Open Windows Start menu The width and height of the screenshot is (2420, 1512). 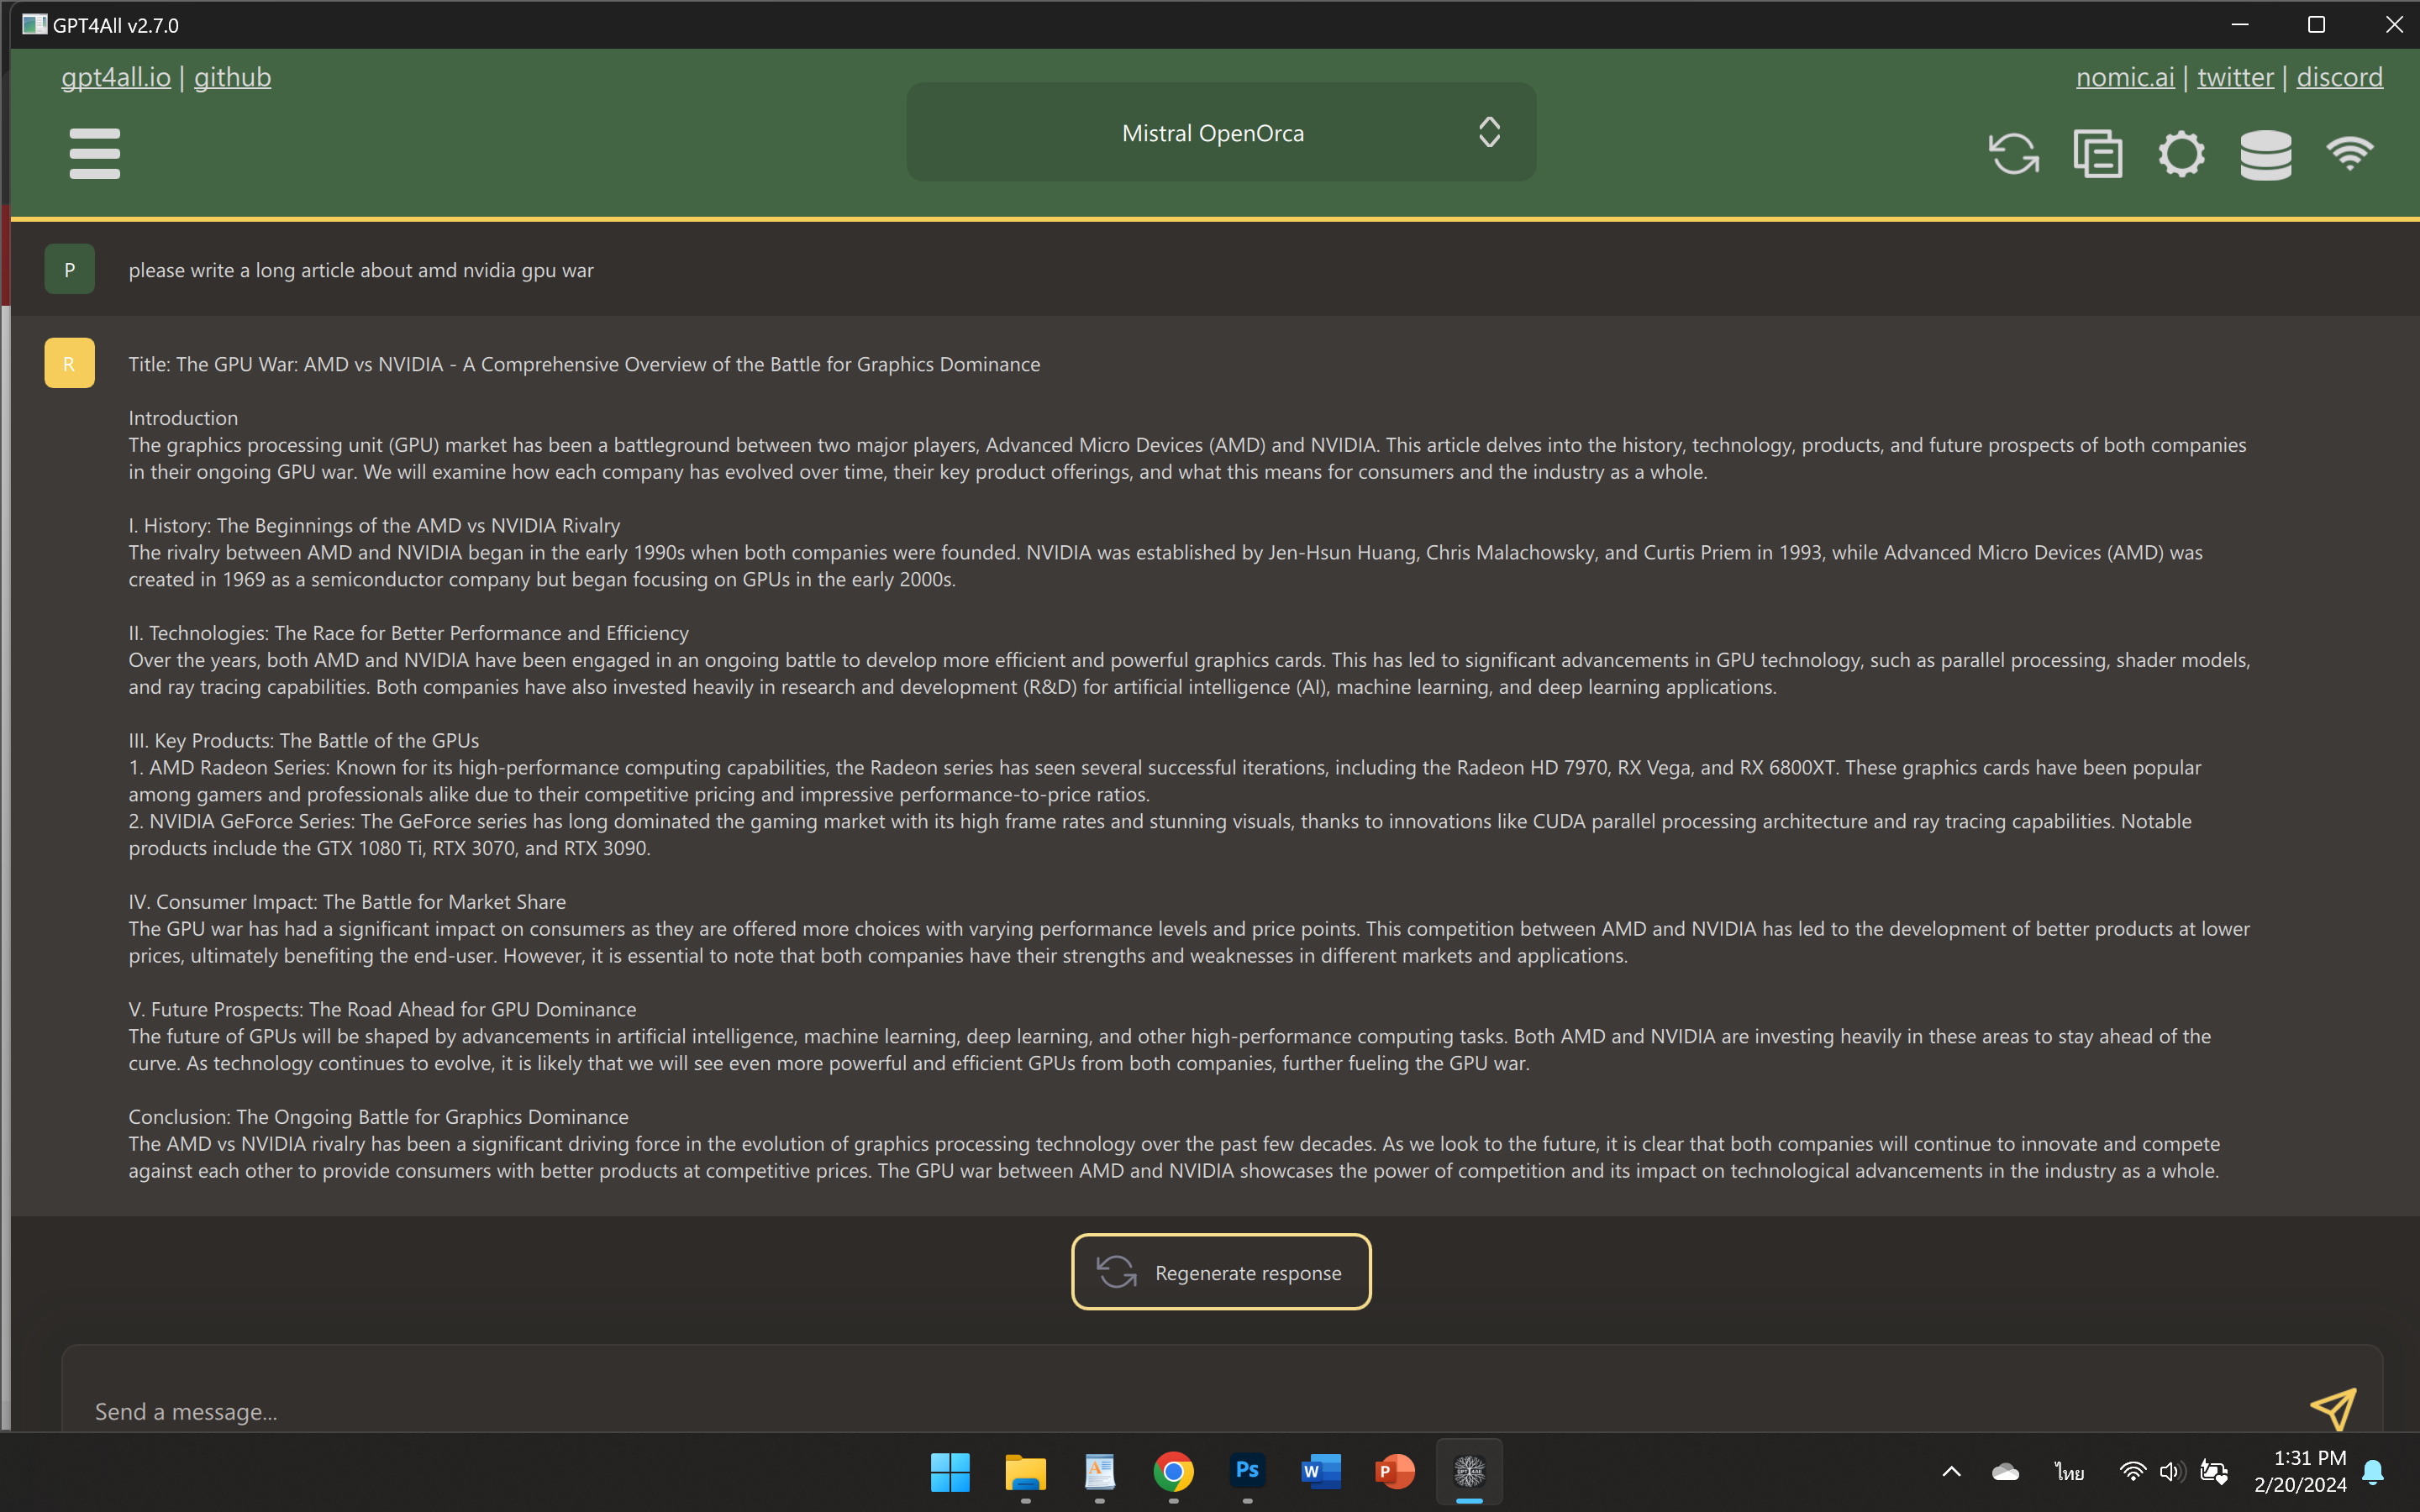click(950, 1472)
